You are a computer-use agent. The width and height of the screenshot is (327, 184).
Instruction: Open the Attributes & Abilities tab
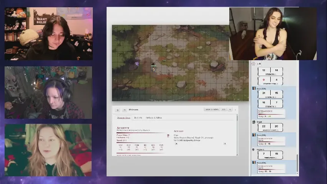point(154,118)
